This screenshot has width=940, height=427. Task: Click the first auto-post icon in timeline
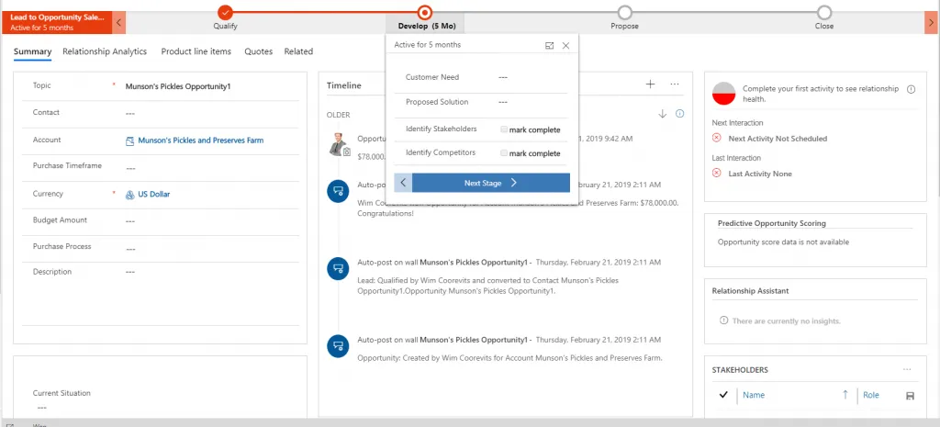tap(338, 191)
